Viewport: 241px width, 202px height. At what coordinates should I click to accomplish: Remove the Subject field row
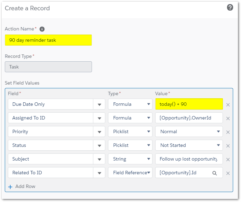tap(228, 160)
